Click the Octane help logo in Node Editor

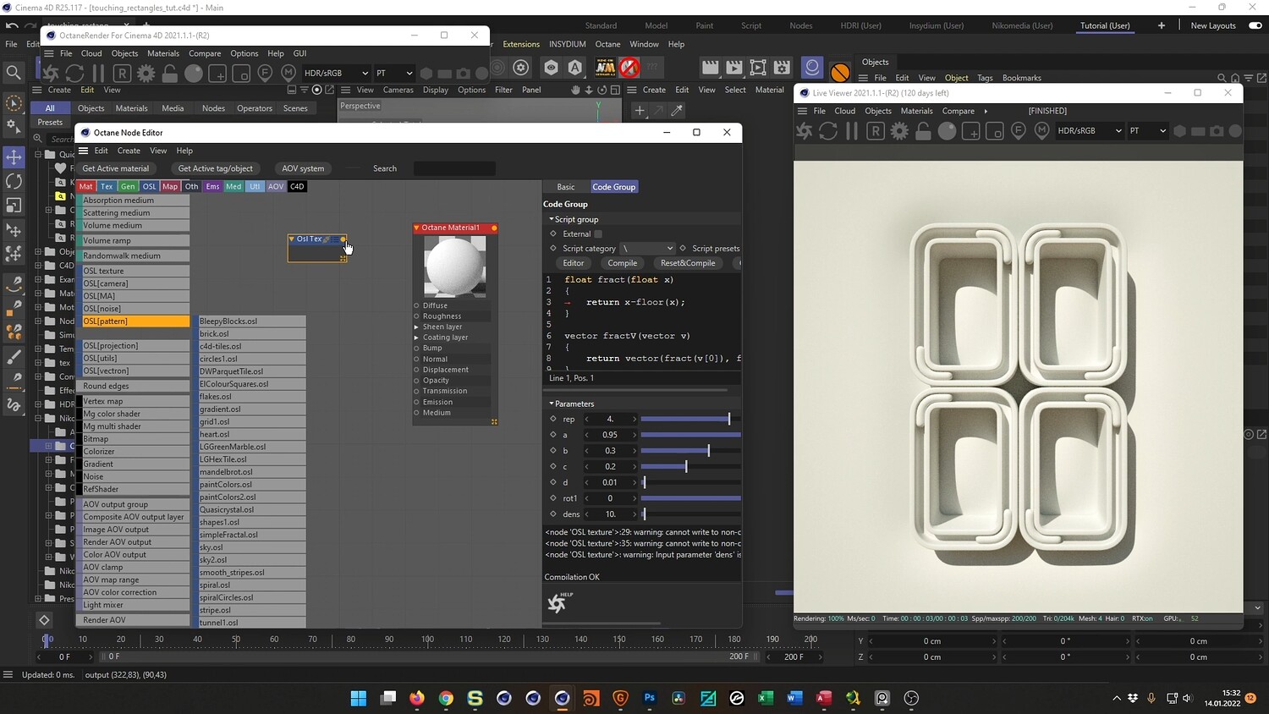[559, 602]
